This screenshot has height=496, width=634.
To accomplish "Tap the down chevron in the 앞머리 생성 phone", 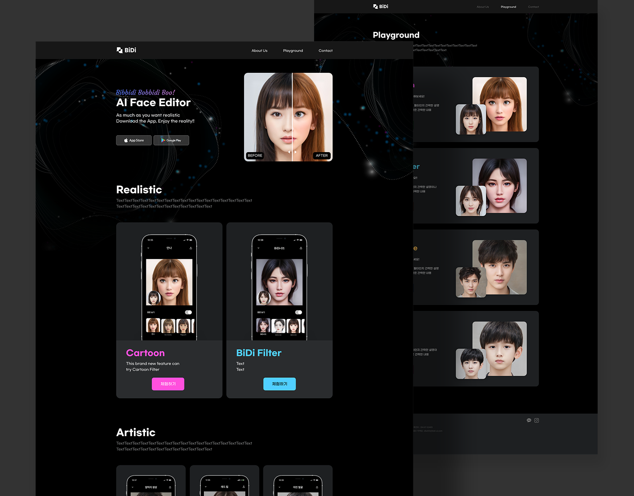I will click(x=132, y=487).
